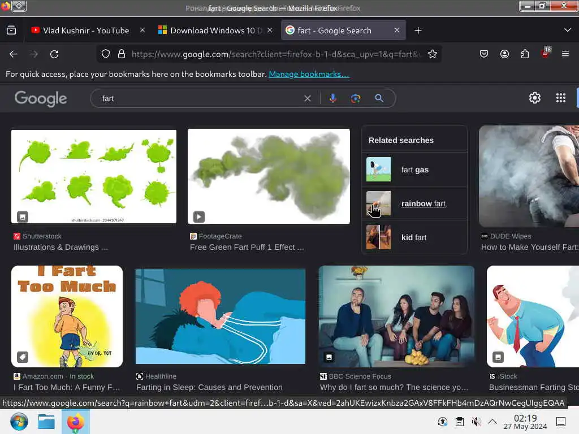Click Amazon.com In stock label
Image resolution: width=579 pixels, height=434 pixels.
[x=58, y=376]
